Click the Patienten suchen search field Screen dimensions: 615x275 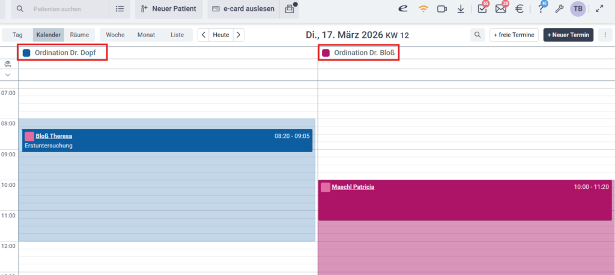click(66, 9)
